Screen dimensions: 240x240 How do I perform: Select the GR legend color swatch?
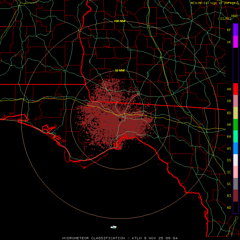pos(235,101)
